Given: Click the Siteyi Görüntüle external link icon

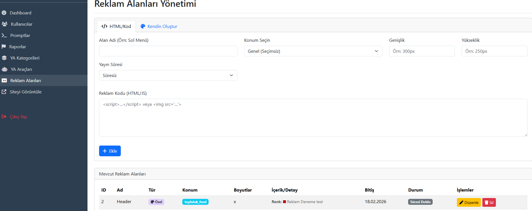Looking at the screenshot, I should [4, 92].
